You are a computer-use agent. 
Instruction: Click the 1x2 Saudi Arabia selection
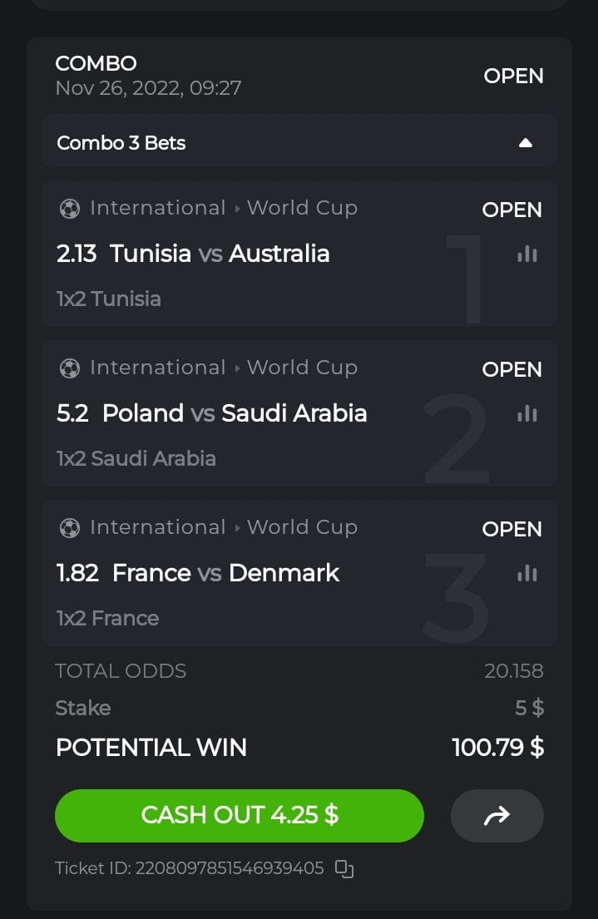(136, 458)
